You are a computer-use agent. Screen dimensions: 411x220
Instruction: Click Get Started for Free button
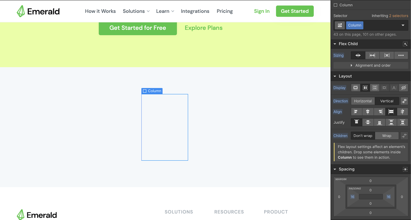[x=138, y=28]
